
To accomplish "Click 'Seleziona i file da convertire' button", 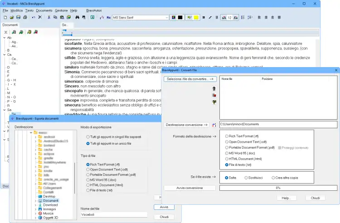I will click(190, 79).
